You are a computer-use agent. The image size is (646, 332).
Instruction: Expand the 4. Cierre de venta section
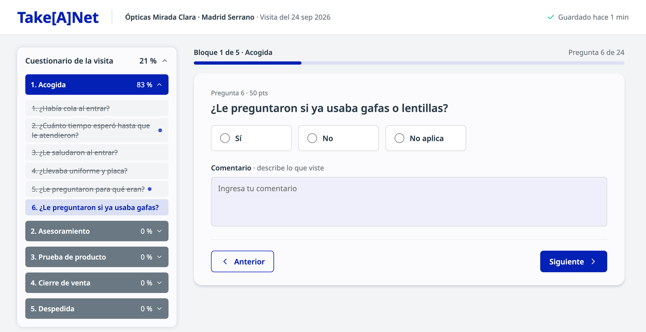(x=97, y=283)
